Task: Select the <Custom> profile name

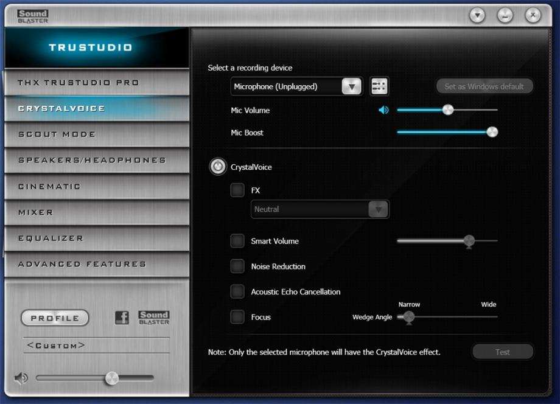Action: [57, 346]
